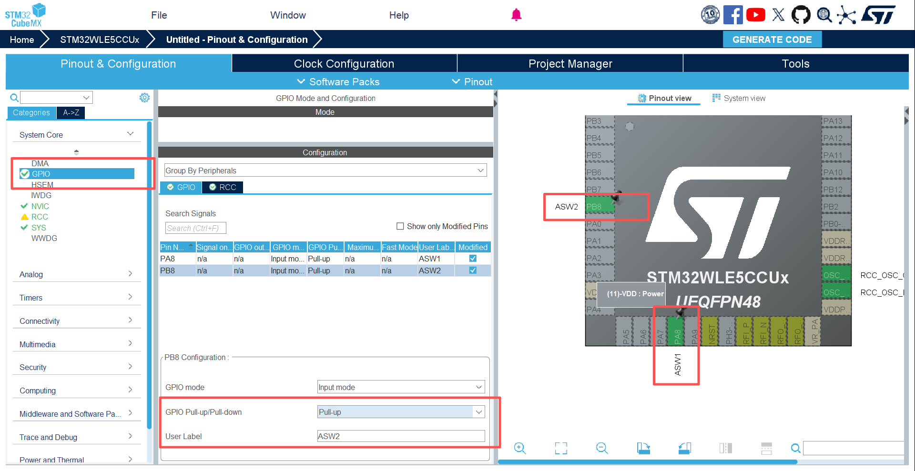Open the GPIO Pull-up/Pull-down dropdown

(x=401, y=412)
